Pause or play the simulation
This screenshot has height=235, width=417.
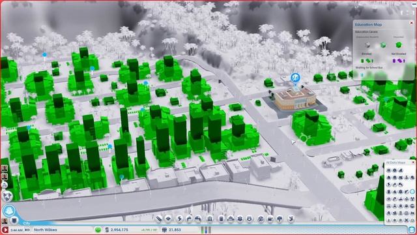[x=5, y=230]
